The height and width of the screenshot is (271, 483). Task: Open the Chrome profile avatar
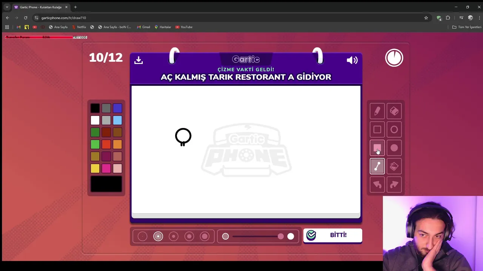tap(470, 18)
